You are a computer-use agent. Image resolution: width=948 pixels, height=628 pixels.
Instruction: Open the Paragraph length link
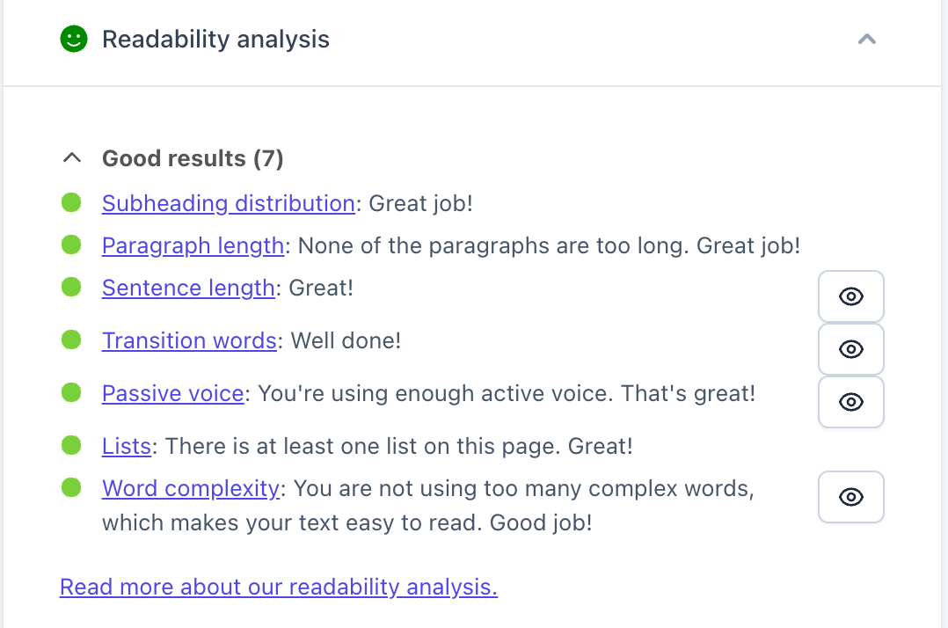[x=193, y=245]
